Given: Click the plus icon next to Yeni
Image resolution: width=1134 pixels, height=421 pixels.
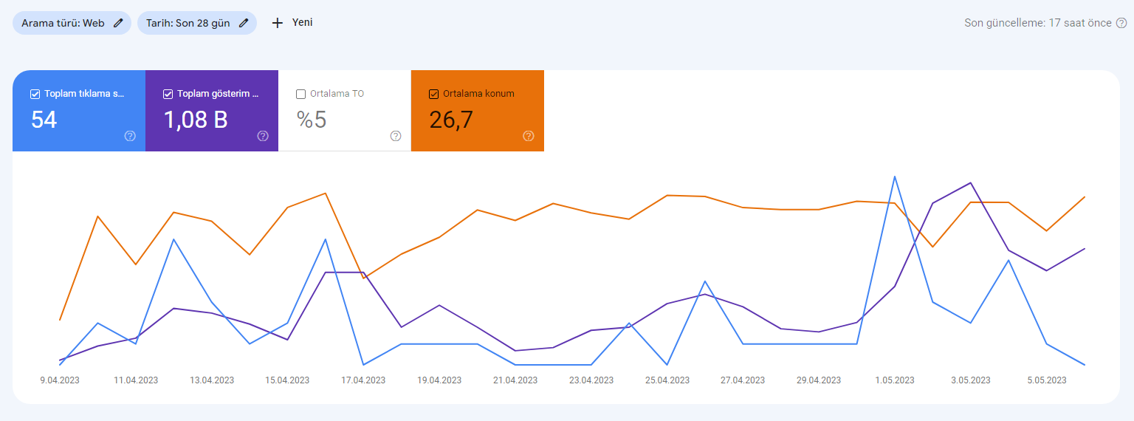Looking at the screenshot, I should click(x=278, y=23).
